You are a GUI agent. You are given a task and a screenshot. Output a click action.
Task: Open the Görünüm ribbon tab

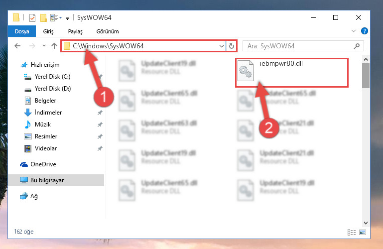click(x=108, y=31)
